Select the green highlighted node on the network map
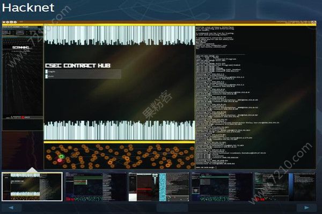 coord(62,157)
